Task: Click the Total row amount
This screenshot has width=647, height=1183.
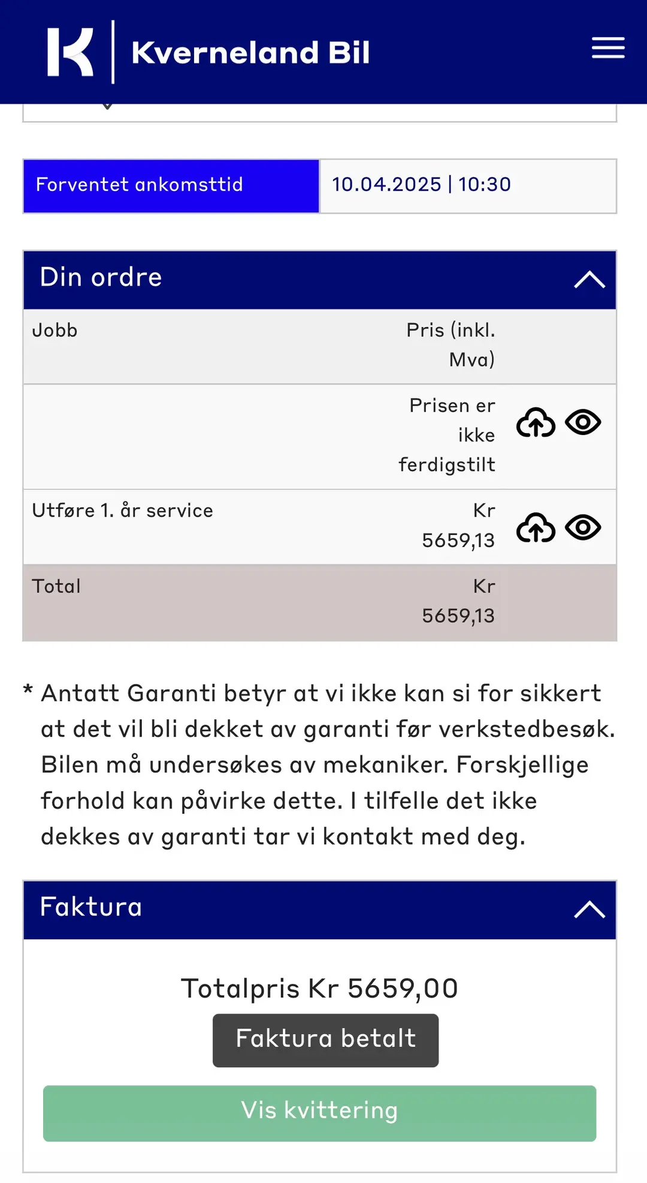Action: pos(458,601)
